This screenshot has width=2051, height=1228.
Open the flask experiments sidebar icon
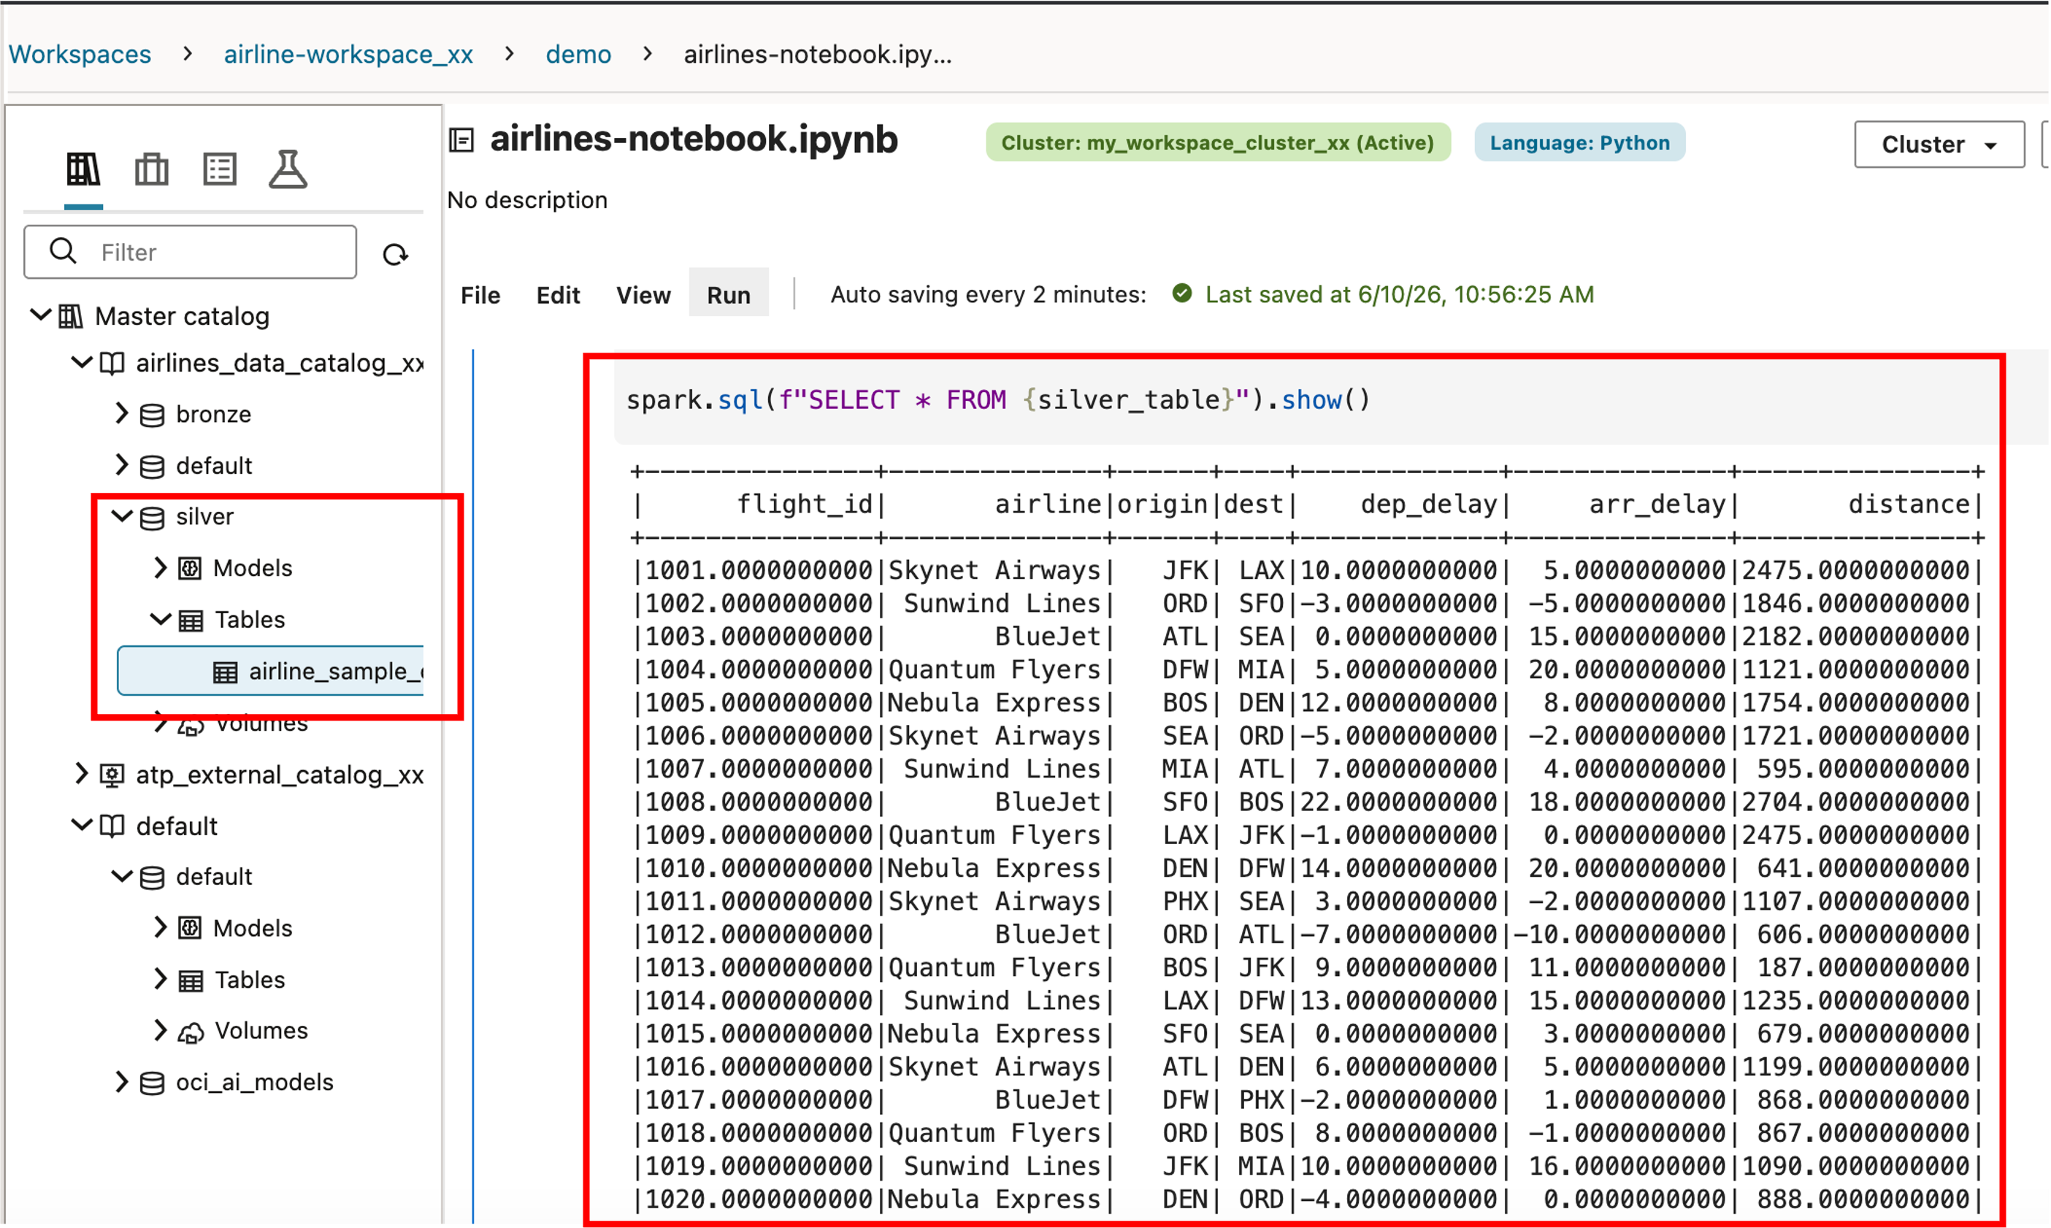pyautogui.click(x=288, y=169)
